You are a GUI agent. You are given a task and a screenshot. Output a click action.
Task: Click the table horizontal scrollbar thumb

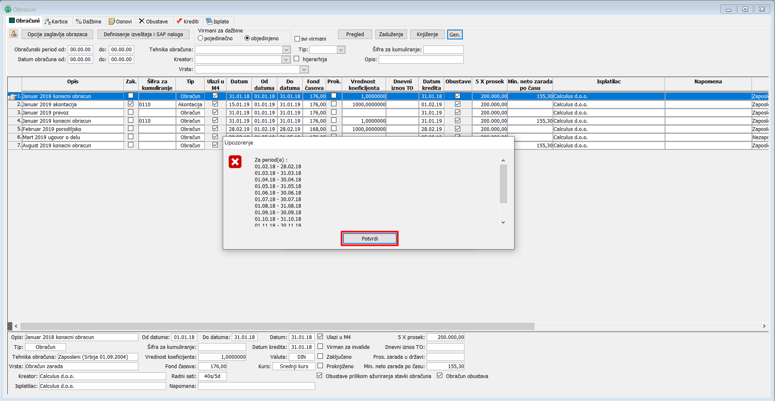277,326
